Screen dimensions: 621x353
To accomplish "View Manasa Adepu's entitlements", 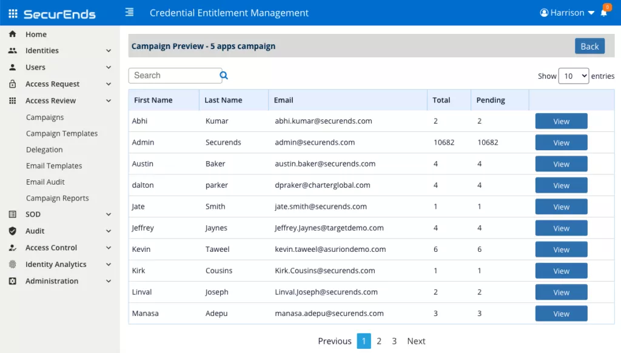I will tap(561, 314).
